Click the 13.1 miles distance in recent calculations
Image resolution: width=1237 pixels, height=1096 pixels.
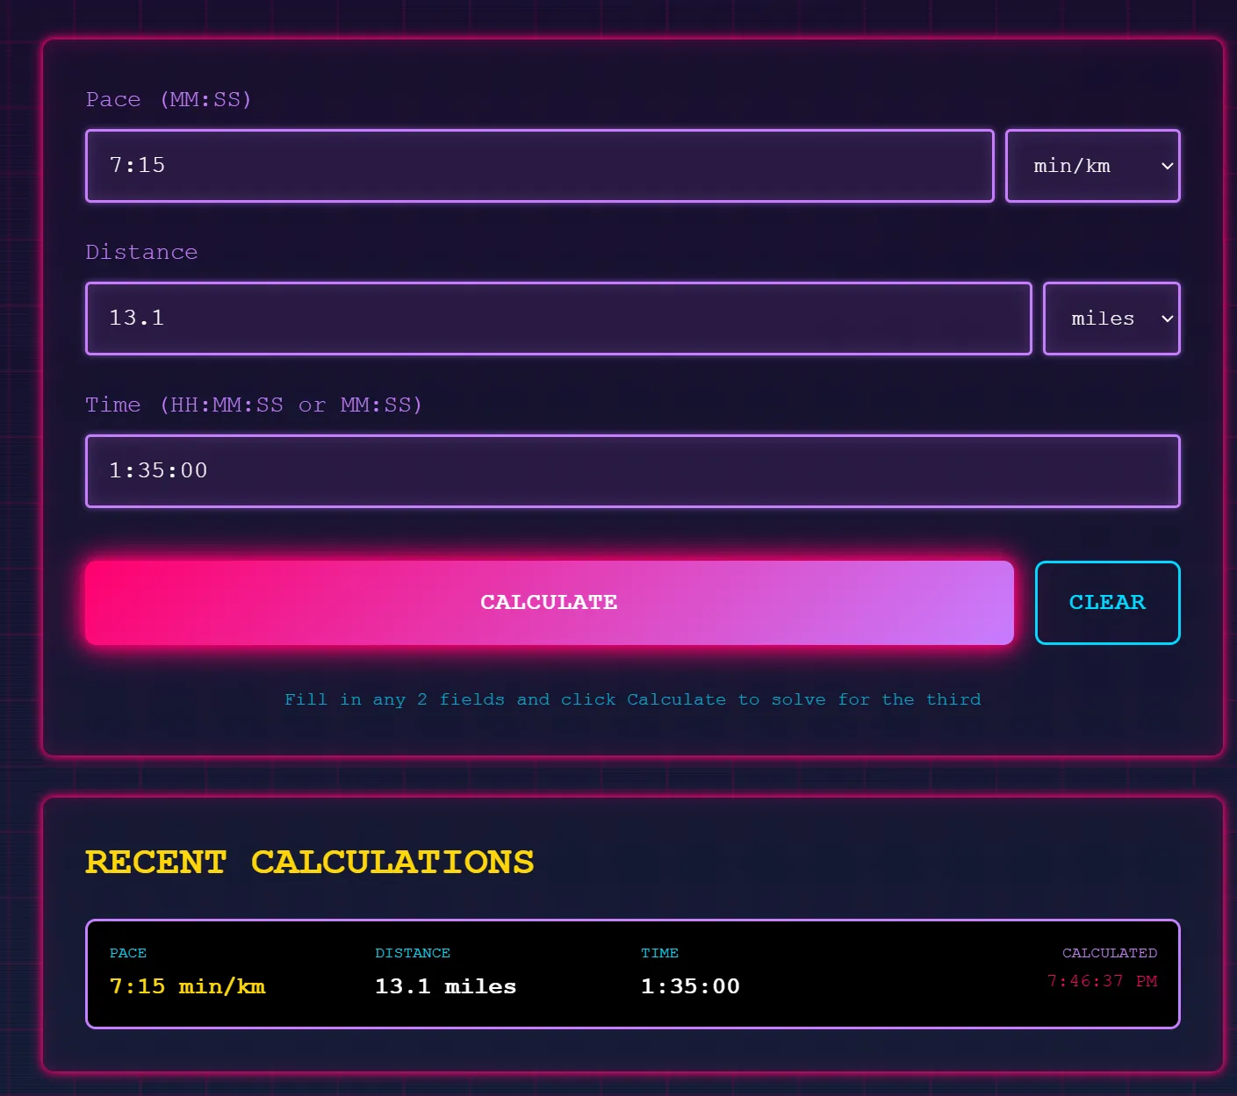444,985
